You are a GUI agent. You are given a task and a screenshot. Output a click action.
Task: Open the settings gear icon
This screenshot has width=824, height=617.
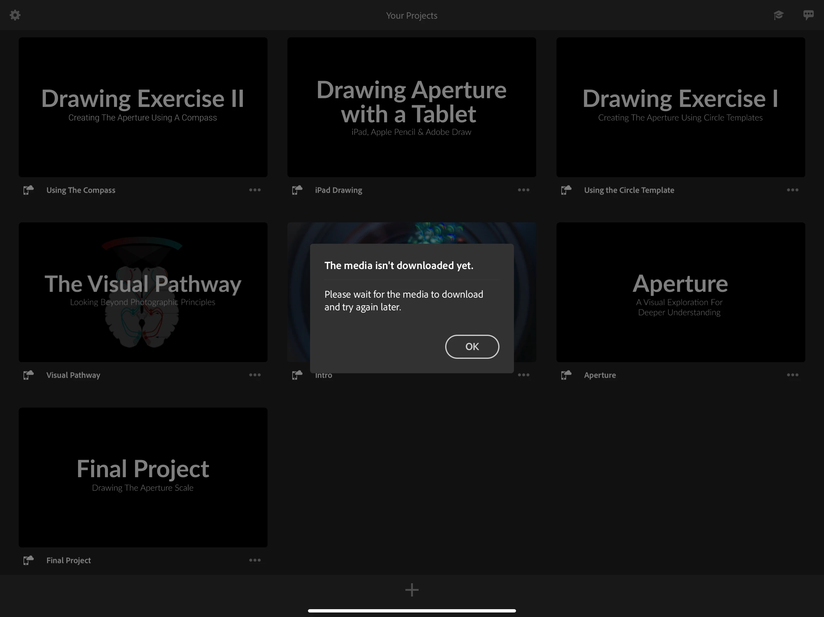point(15,15)
